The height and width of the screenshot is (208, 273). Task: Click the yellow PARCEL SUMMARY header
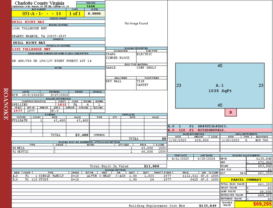point(246,180)
